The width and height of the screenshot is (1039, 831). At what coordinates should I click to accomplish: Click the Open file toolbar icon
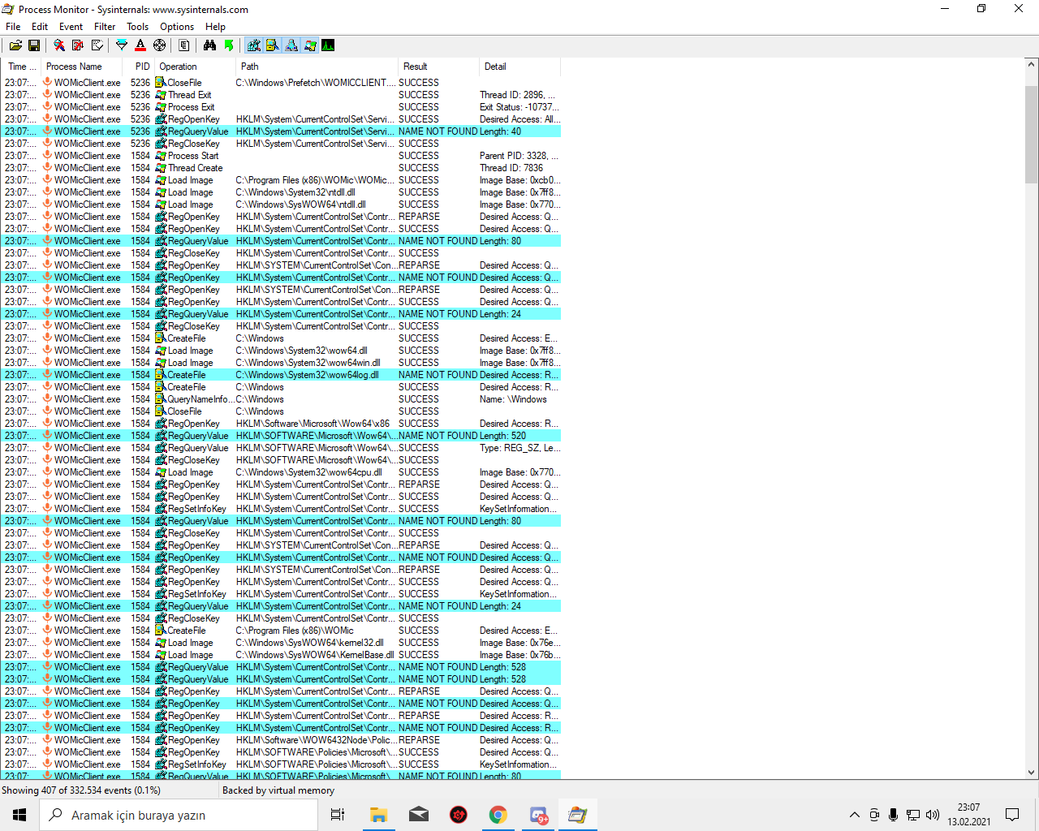[15, 45]
